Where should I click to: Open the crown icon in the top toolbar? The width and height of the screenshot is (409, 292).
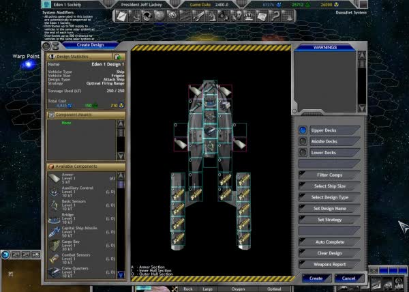[249, 16]
